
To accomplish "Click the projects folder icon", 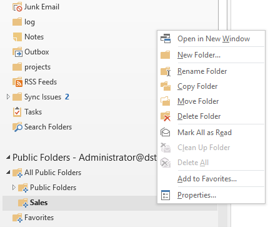I will click(17, 67).
